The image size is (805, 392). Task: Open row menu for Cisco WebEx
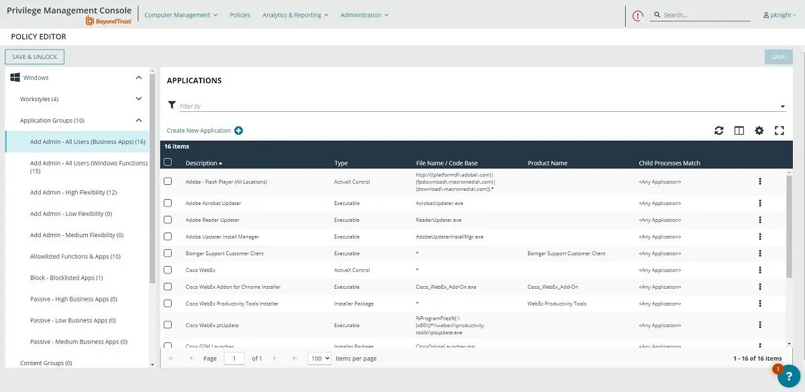(760, 270)
